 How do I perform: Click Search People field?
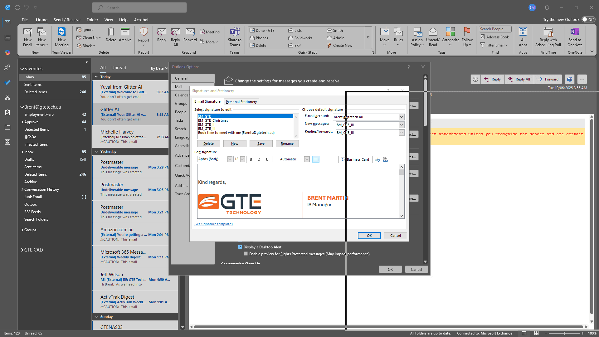(x=495, y=29)
